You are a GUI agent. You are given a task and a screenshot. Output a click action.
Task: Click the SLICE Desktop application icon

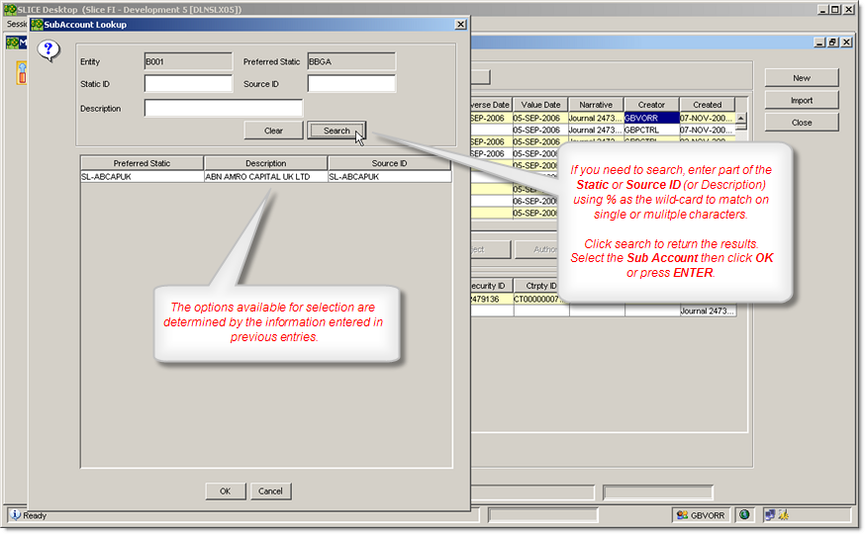[x=10, y=8]
